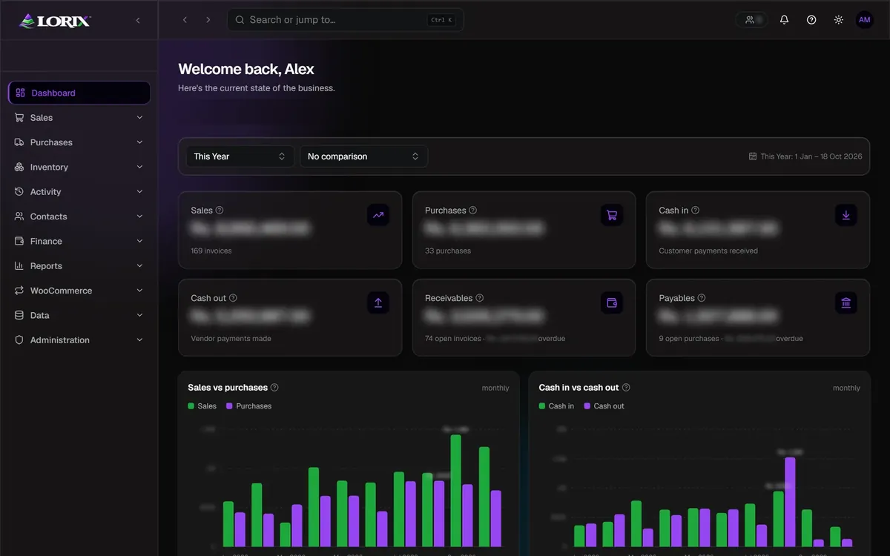Open the help question mark icon
Screen dimensions: 890x556
811,20
